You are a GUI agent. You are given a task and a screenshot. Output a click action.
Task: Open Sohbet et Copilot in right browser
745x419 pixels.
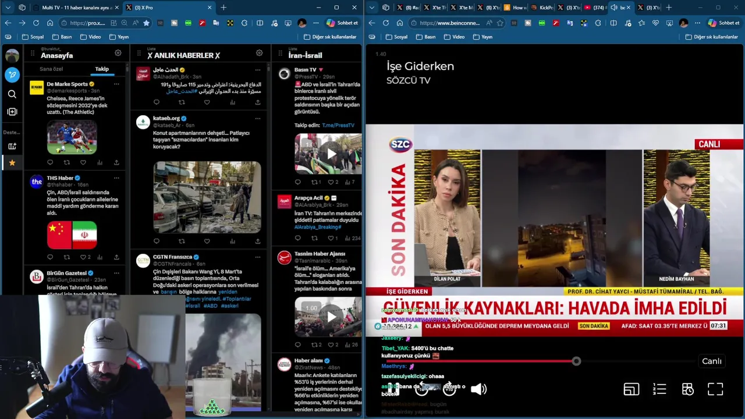click(x=723, y=23)
